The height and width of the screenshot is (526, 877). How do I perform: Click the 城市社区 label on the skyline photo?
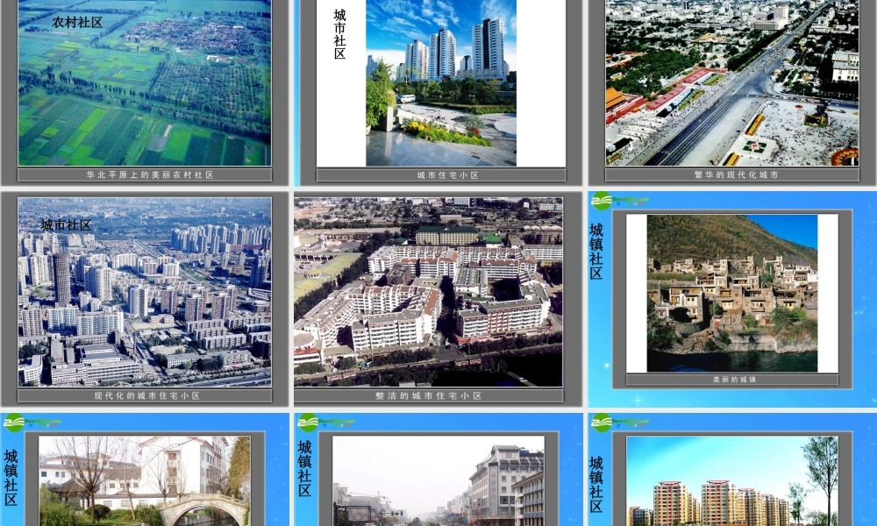click(x=66, y=225)
